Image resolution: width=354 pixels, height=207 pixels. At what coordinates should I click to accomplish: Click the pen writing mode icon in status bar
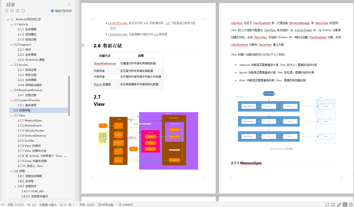point(339,205)
